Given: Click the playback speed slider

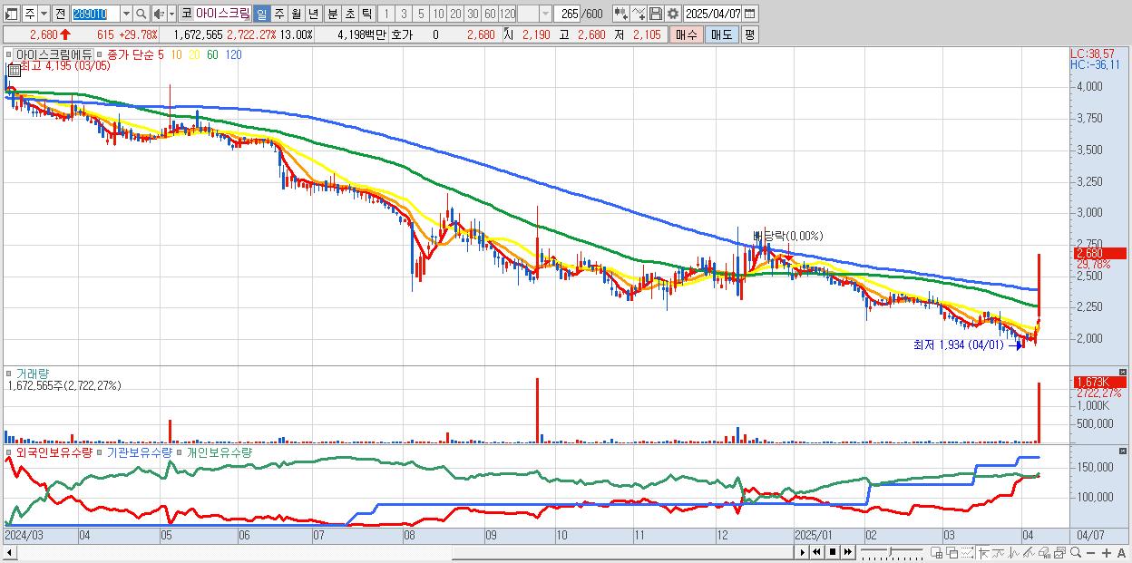Looking at the screenshot, I should [x=892, y=551].
